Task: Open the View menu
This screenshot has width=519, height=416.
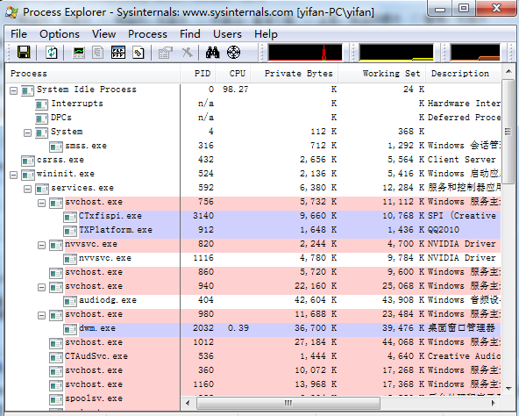Action: pos(104,34)
